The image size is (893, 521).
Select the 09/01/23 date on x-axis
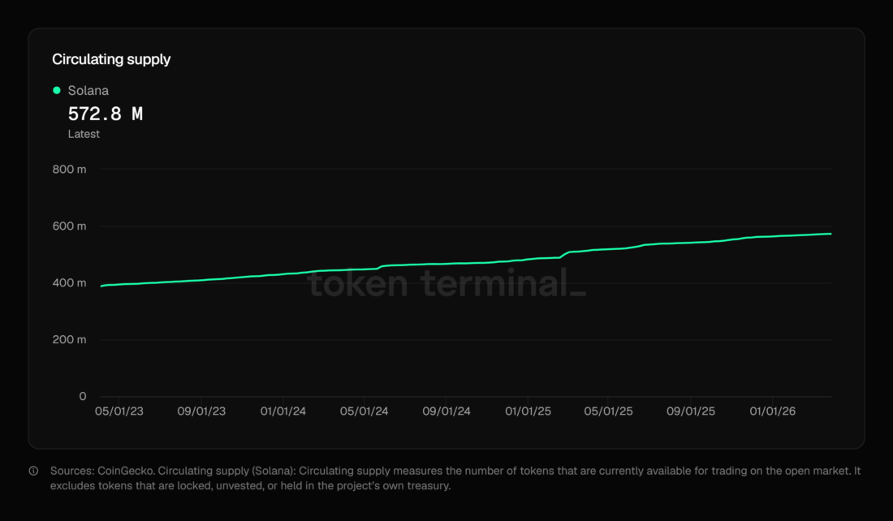tap(201, 411)
